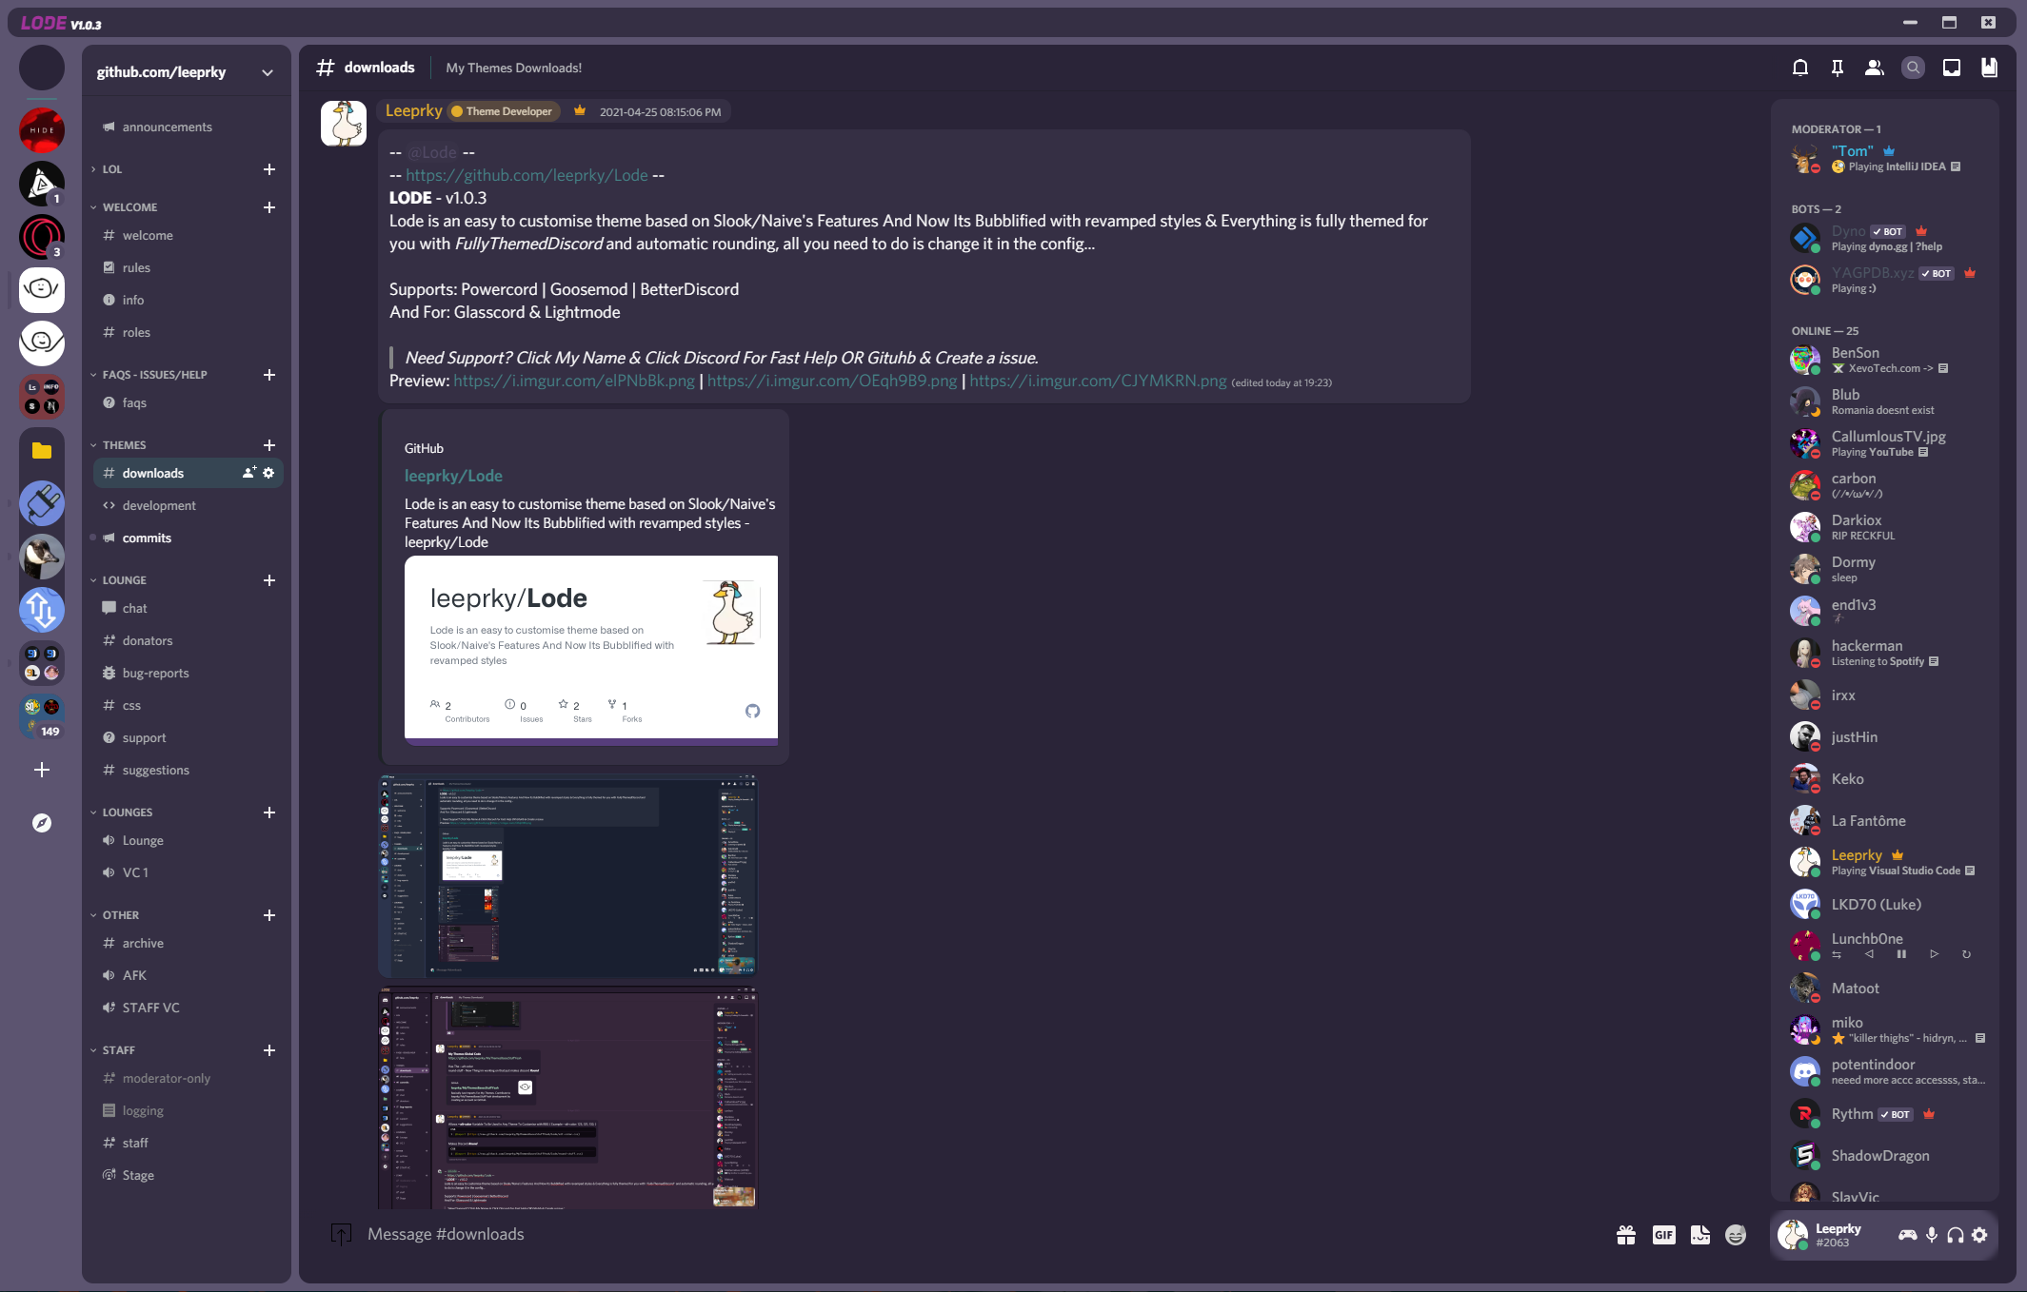Send a gift using gift icon
Viewport: 2027px width, 1292px height.
click(1625, 1235)
